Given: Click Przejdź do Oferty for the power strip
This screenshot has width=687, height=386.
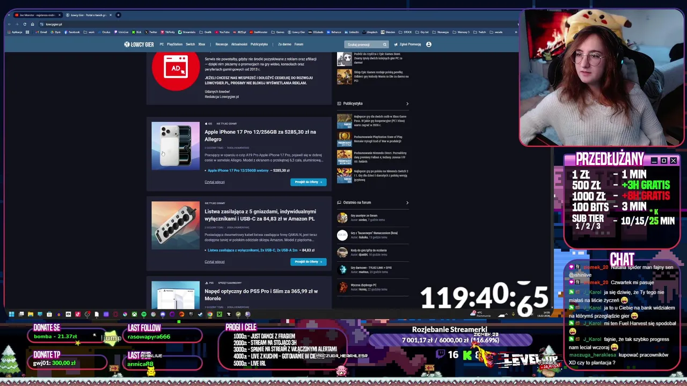Looking at the screenshot, I should coord(308,262).
